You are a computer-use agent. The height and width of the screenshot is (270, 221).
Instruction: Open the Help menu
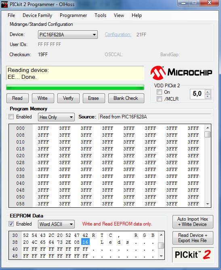pos(137,15)
